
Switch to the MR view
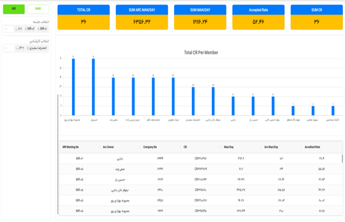point(14,9)
